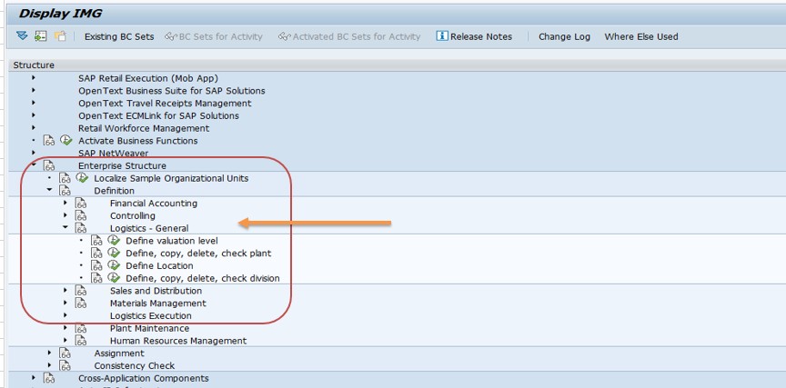Click execute icon beside Define Location
Image resolution: width=786 pixels, height=388 pixels.
pyautogui.click(x=114, y=266)
